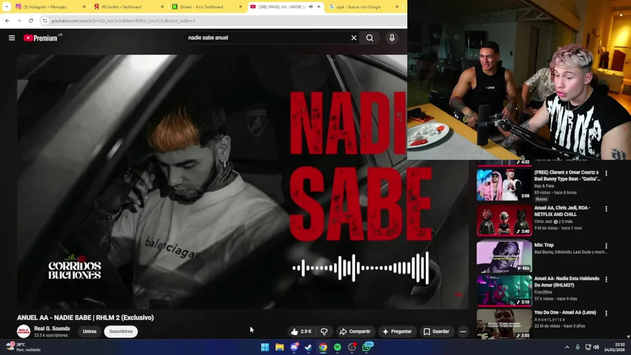Open NETFLIX AND CHILL video thumbnail
The image size is (631, 355).
point(504,220)
